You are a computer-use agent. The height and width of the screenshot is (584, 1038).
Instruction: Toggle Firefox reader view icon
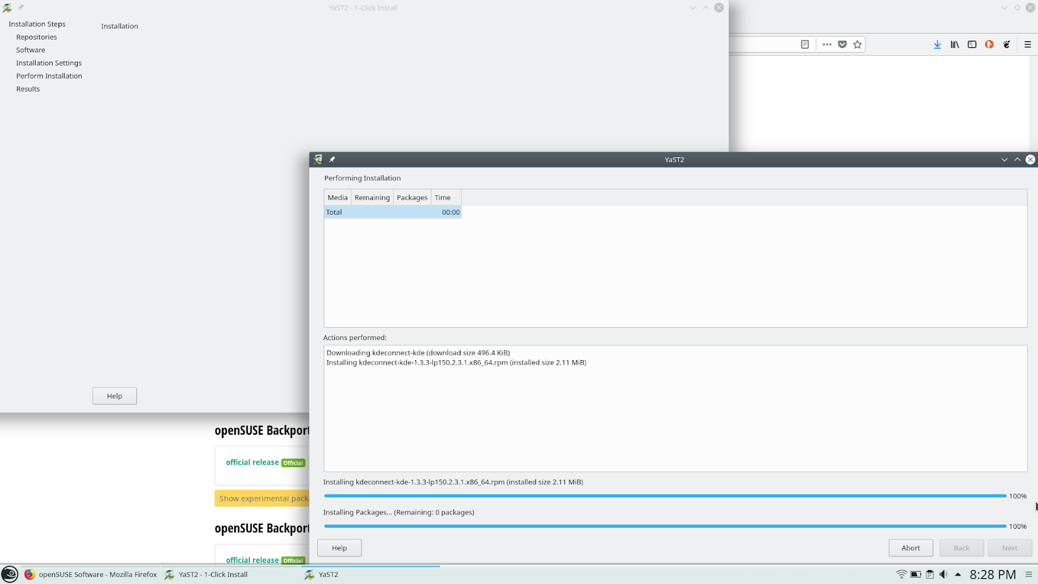coord(805,45)
